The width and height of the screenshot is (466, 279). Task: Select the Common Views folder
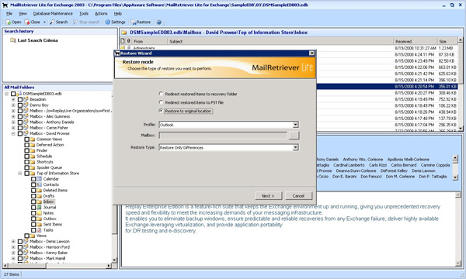pos(50,139)
